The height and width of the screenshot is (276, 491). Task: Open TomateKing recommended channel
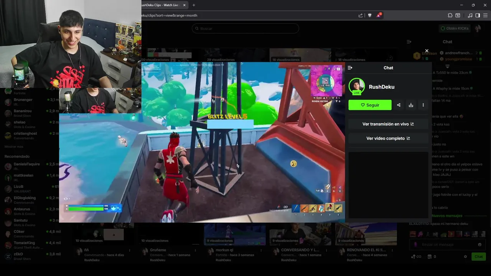click(x=32, y=245)
